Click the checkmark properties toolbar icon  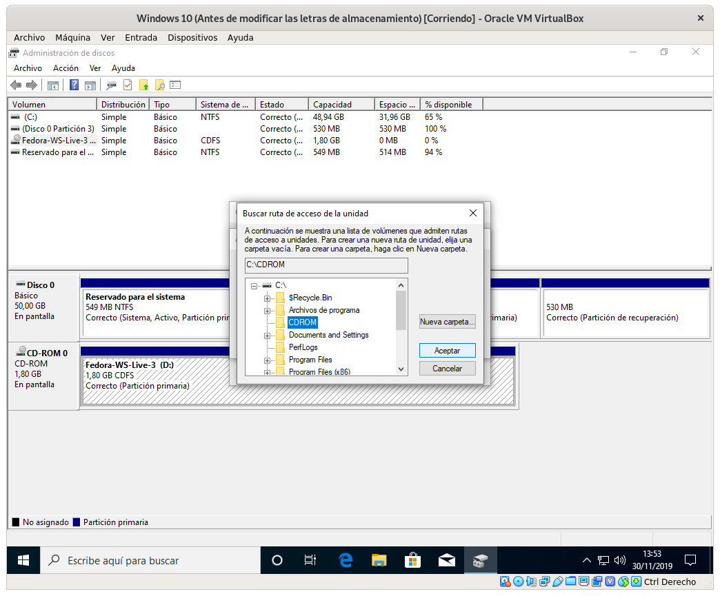coord(128,85)
